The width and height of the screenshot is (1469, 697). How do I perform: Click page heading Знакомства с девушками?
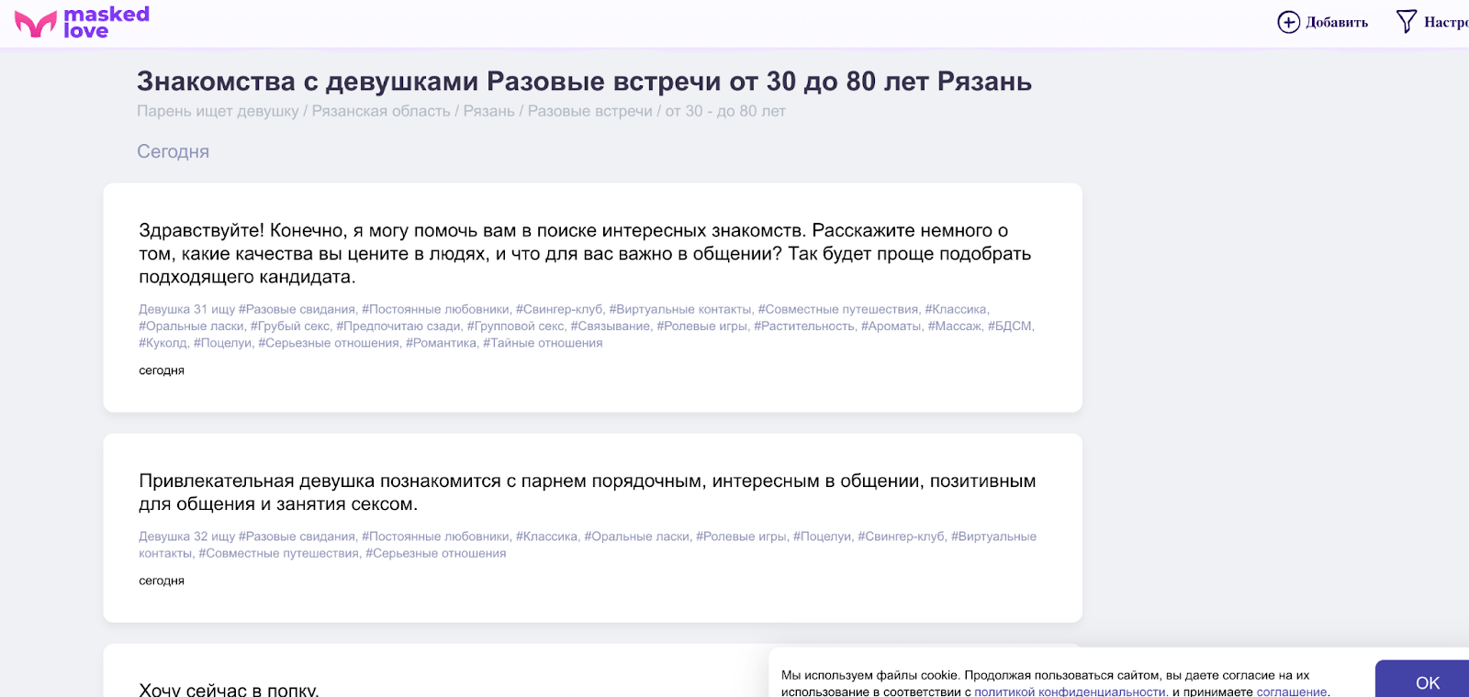[x=584, y=82]
